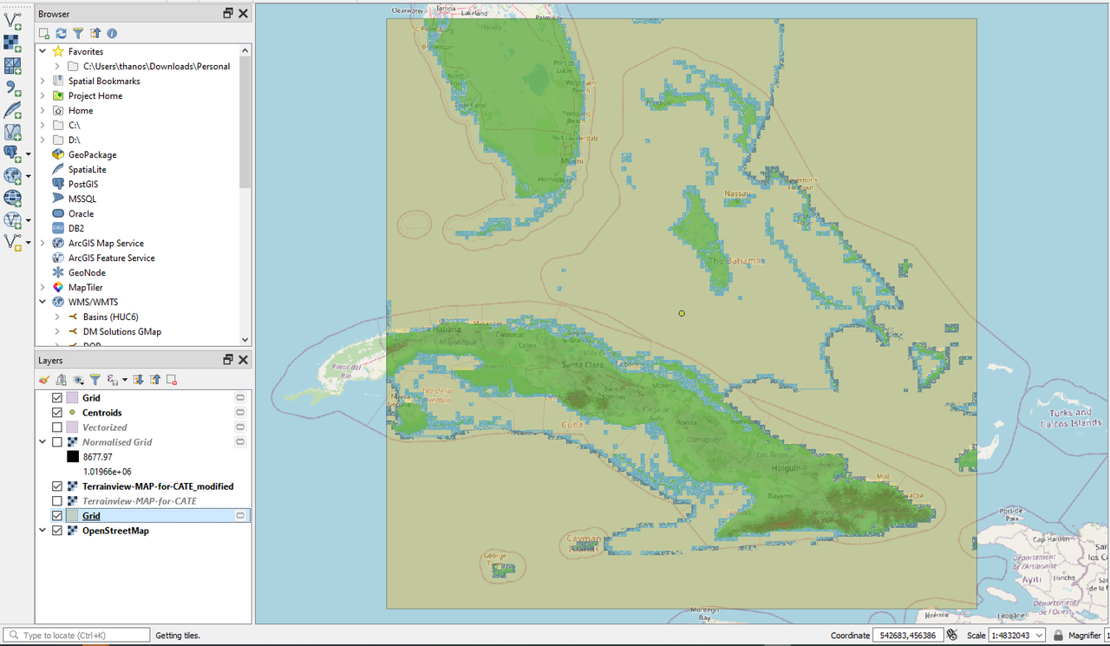Viewport: 1110px width, 646px height.
Task: Select GeoNode in the Browser tree
Action: point(87,272)
